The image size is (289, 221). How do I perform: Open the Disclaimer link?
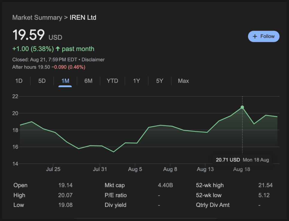pos(93,60)
